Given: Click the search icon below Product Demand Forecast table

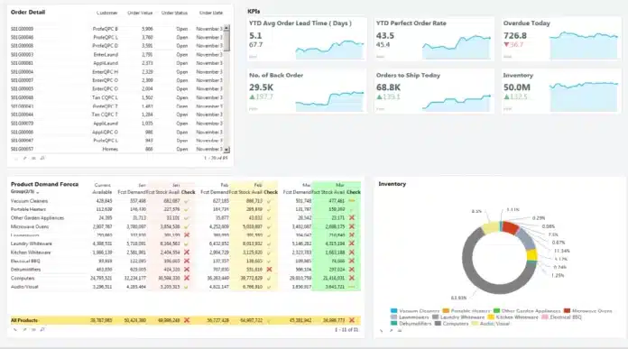Looking at the screenshot, I should 42,330.
